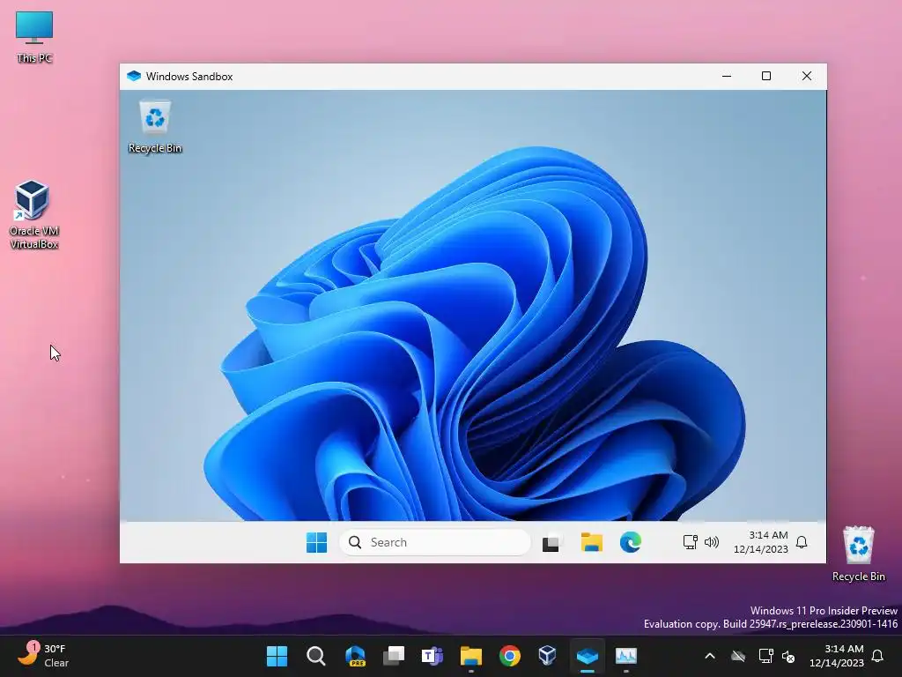
Task: Open the performance monitor app on host taskbar
Action: 626,656
